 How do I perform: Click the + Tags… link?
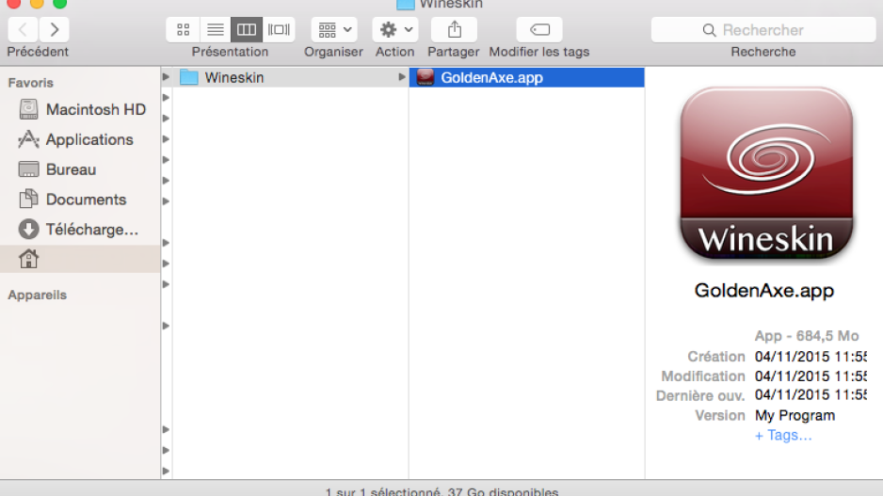click(783, 435)
